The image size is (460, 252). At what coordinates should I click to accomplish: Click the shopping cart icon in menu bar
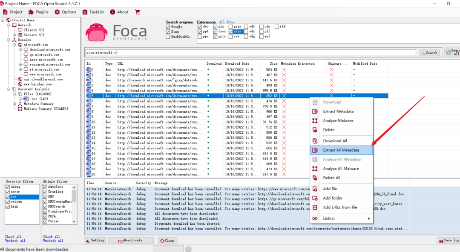pyautogui.click(x=137, y=12)
